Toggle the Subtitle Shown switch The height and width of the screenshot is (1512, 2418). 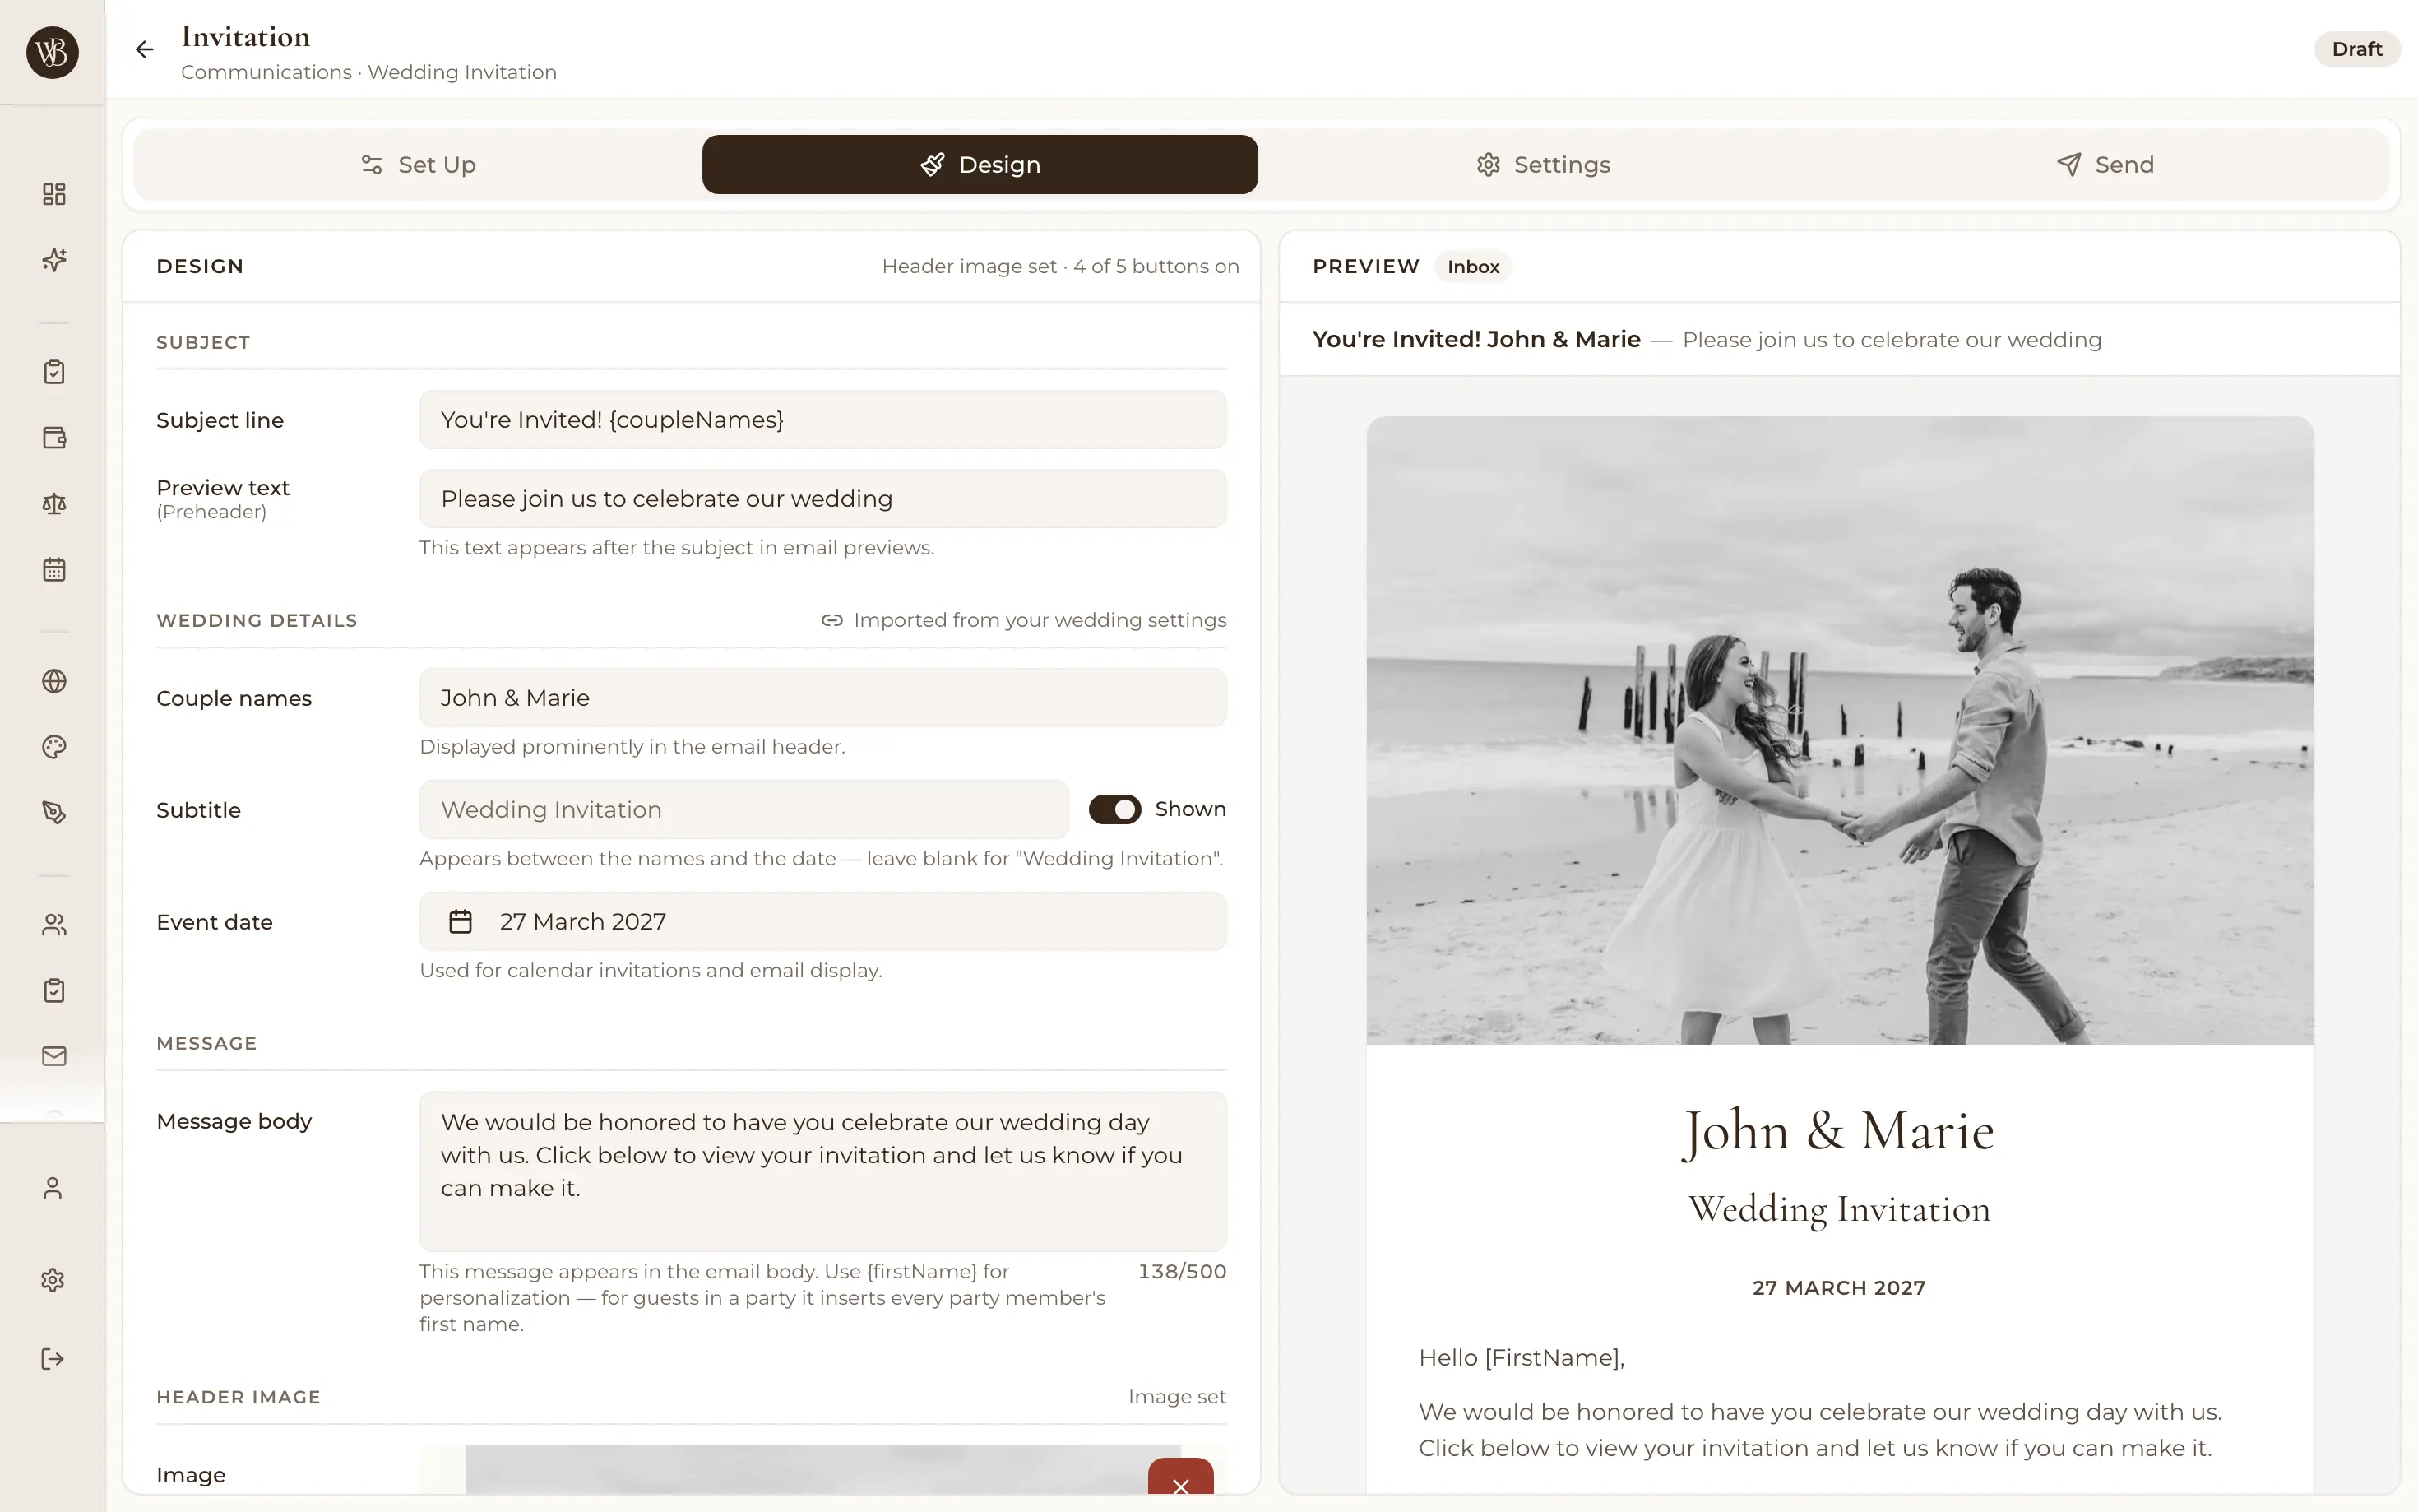coord(1114,809)
